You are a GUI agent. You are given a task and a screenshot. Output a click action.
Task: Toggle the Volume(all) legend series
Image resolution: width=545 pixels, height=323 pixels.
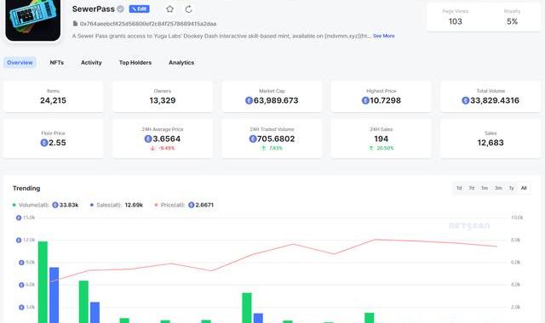pos(45,205)
